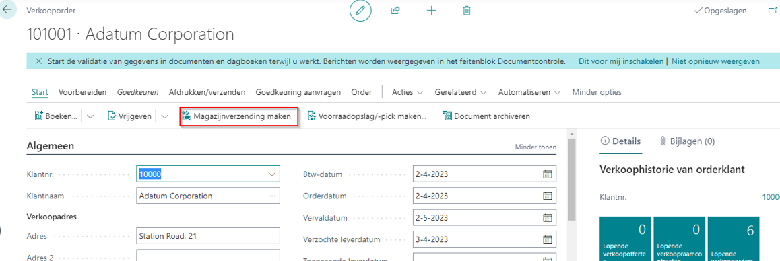780x261 pixels.
Task: Click the Vrijgeven icon
Action: [x=112, y=116]
